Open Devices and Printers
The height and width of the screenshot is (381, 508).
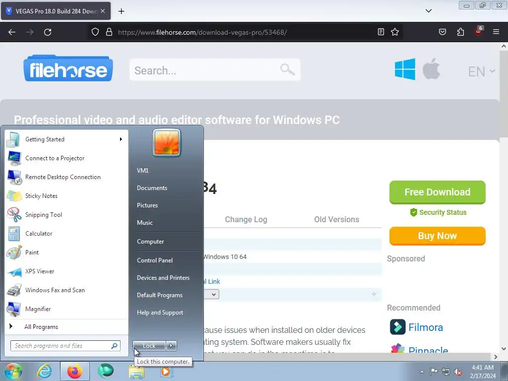click(163, 278)
